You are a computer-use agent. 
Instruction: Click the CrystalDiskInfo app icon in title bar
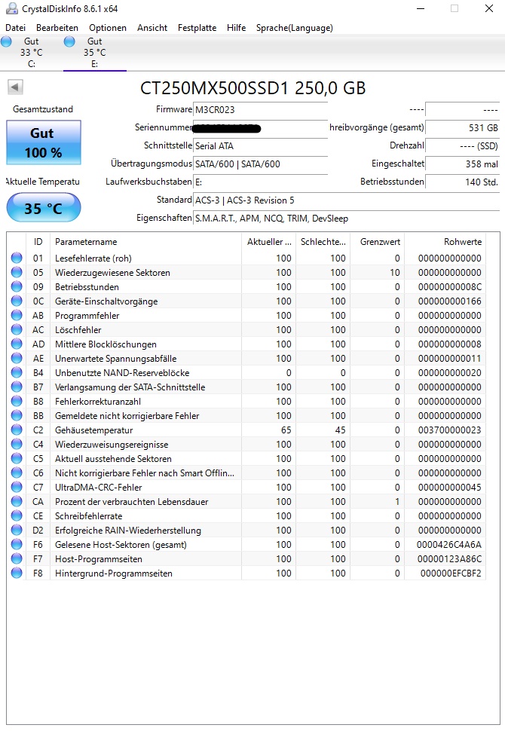[x=11, y=8]
